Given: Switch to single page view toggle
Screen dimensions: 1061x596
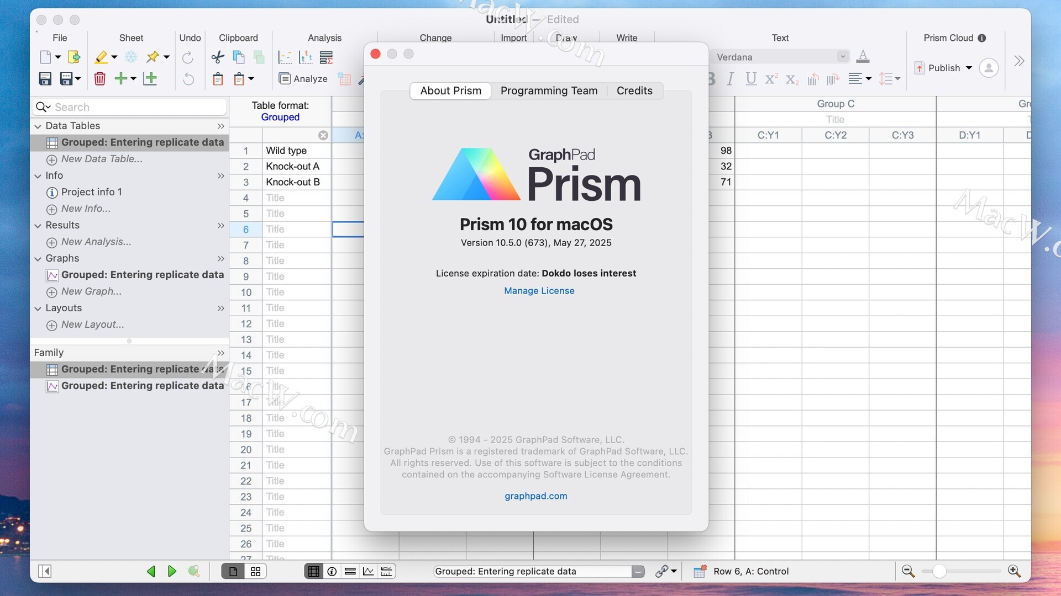Looking at the screenshot, I should click(x=233, y=571).
